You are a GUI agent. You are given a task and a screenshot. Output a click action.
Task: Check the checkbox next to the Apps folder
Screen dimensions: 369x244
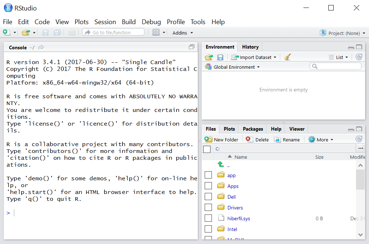tap(208, 186)
